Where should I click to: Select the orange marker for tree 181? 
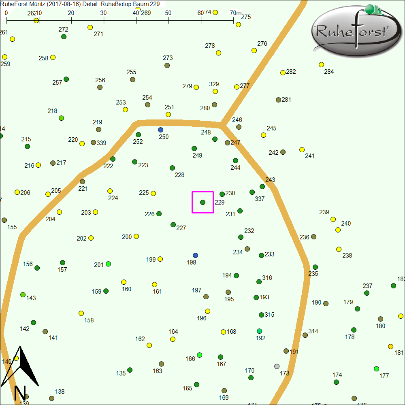[x=390, y=346]
